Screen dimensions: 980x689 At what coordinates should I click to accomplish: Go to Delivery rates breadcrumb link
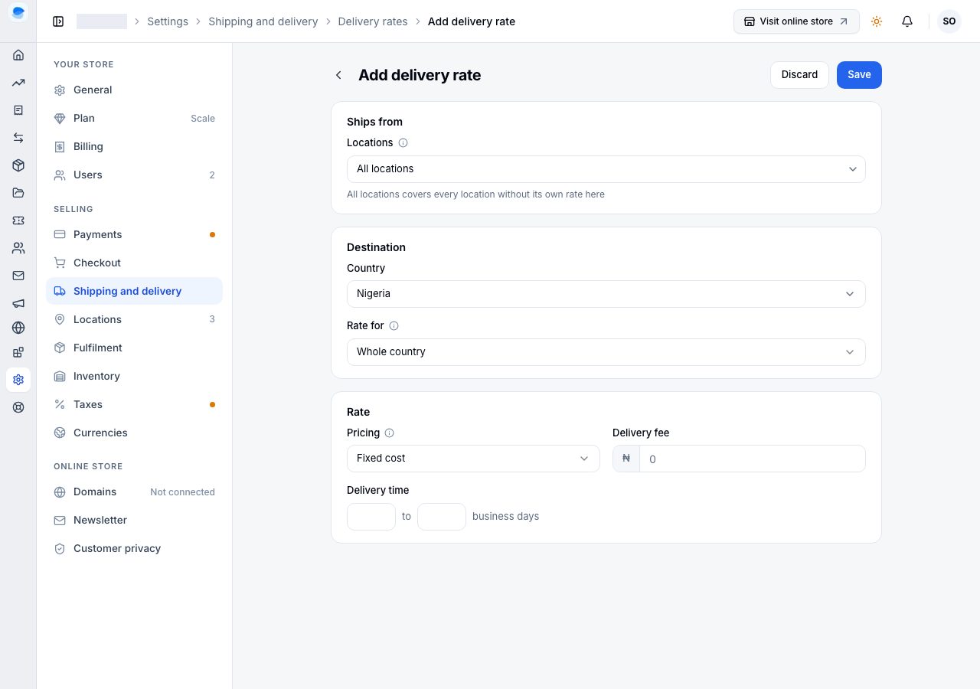(373, 21)
